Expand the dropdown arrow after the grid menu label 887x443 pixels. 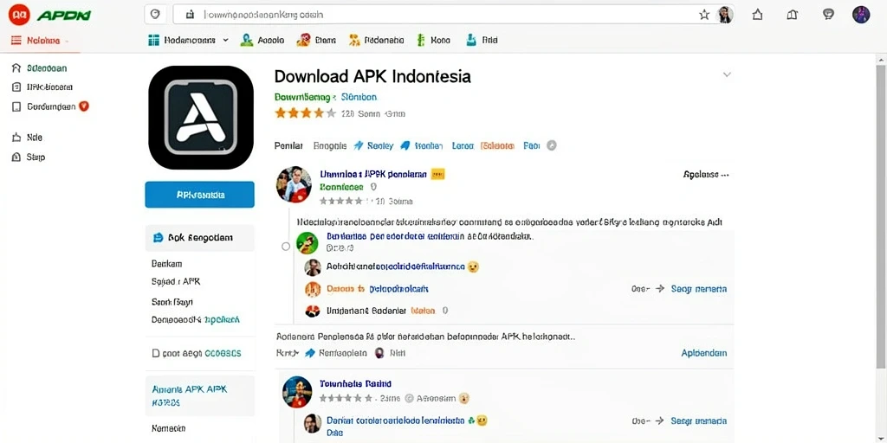tap(225, 40)
